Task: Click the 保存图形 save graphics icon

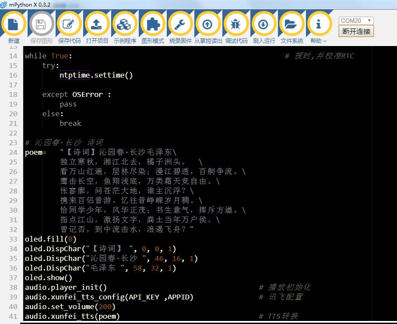Action: [42, 24]
